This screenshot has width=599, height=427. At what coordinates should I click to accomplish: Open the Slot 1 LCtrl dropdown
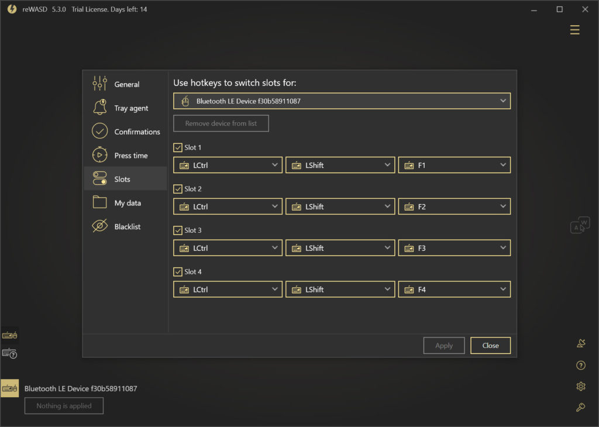point(228,165)
